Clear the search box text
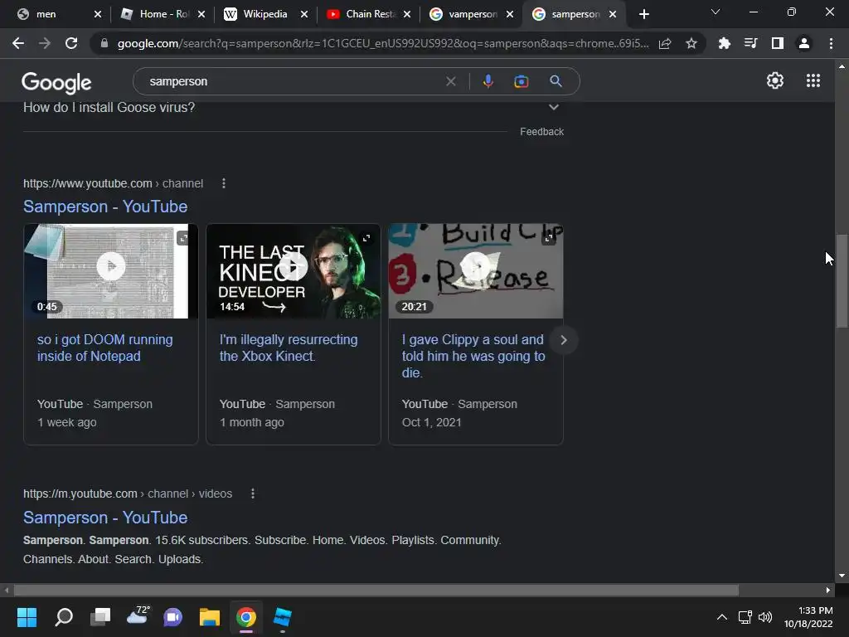The image size is (849, 637). 450,81
